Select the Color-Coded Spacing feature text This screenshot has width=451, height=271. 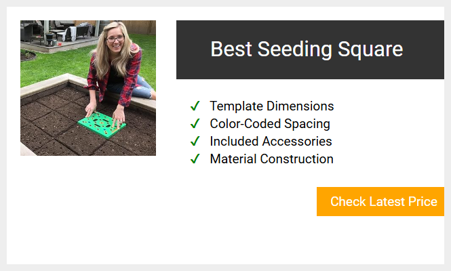(270, 123)
